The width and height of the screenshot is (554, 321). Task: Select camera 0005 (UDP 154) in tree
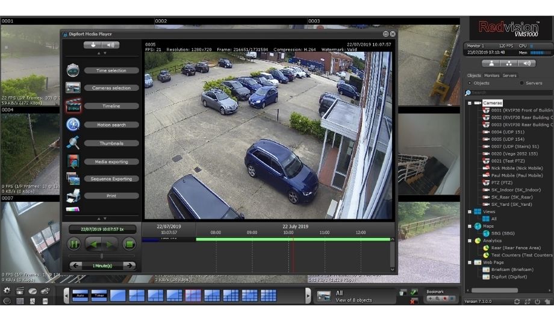coord(507,139)
